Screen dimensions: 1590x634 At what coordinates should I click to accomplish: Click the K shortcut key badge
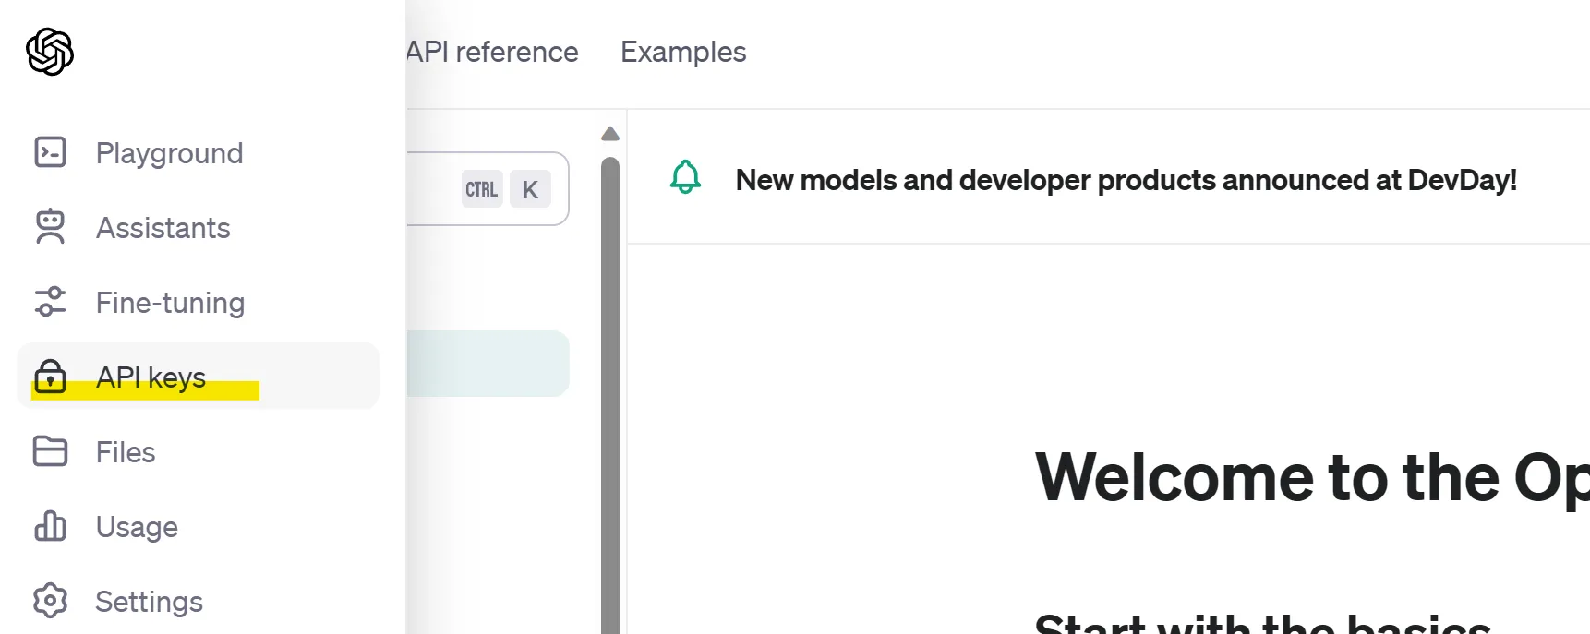pyautogui.click(x=530, y=189)
